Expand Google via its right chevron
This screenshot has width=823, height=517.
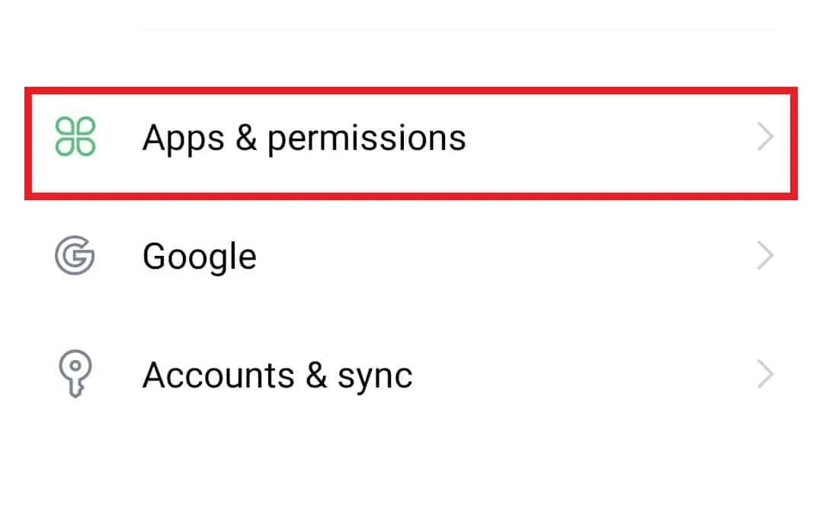click(766, 255)
